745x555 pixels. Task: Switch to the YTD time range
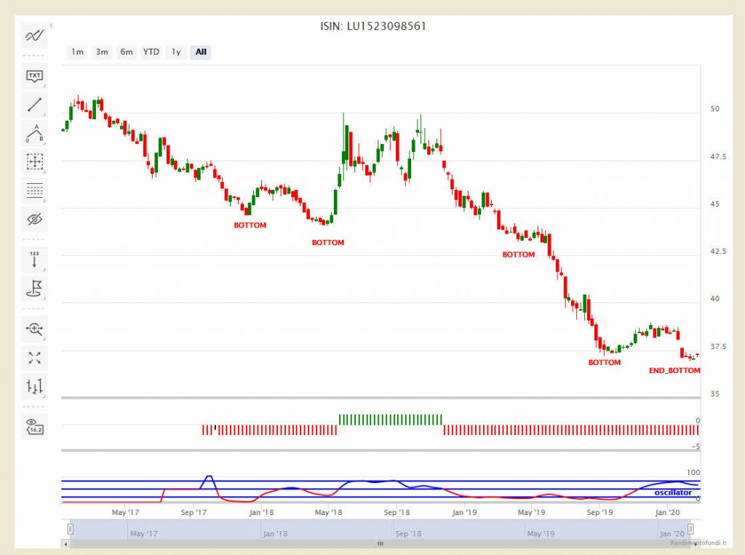point(151,52)
